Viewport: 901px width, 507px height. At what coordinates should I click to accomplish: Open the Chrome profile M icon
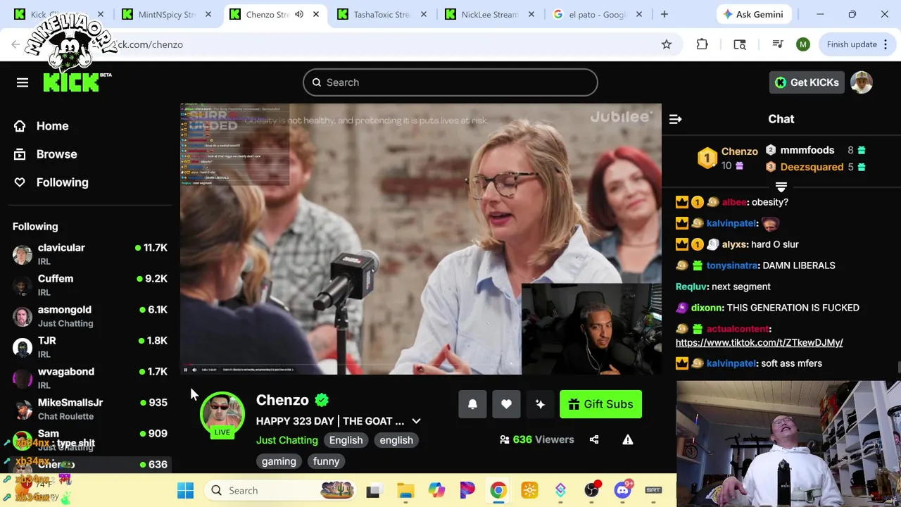[x=803, y=44]
